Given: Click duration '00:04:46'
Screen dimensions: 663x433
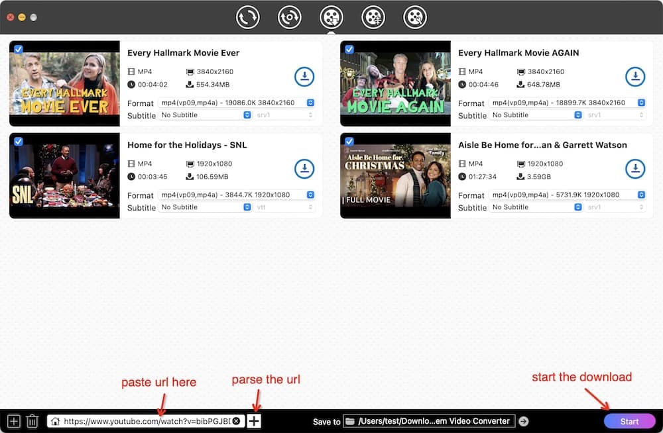Looking at the screenshot, I should tap(483, 85).
